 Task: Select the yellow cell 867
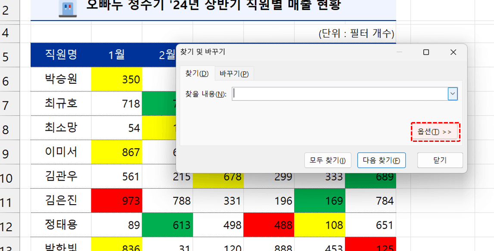click(117, 152)
